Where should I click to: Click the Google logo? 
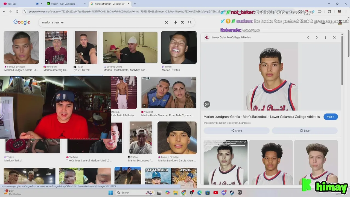[22, 22]
